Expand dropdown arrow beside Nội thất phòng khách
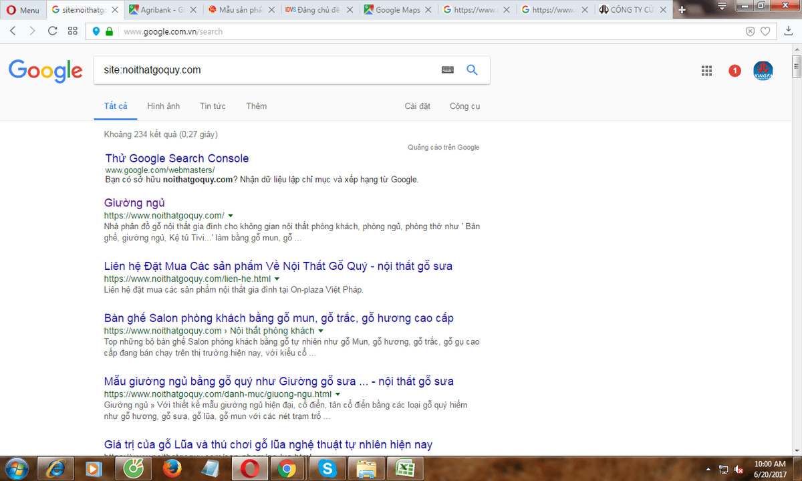Screen dimensions: 802x481 coord(321,331)
